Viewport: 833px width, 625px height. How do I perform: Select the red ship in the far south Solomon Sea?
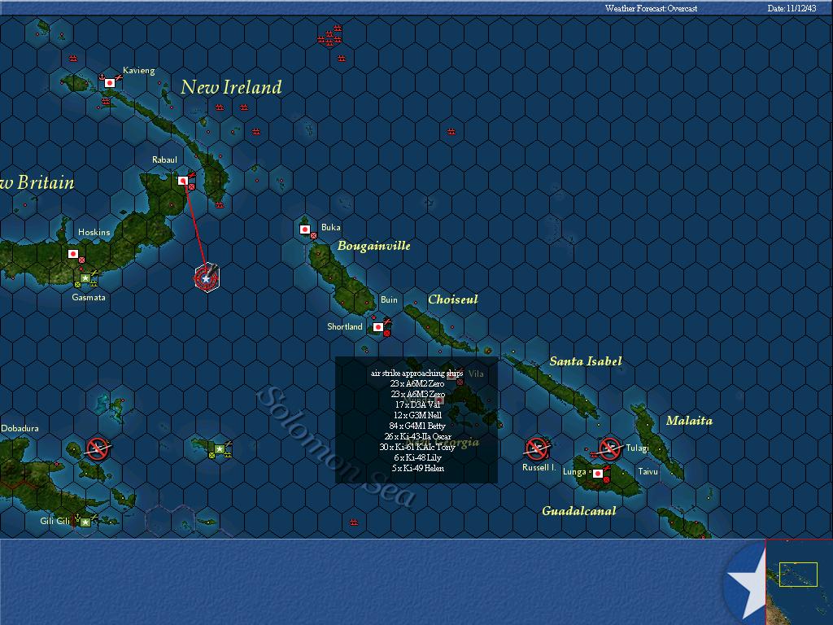tap(354, 522)
